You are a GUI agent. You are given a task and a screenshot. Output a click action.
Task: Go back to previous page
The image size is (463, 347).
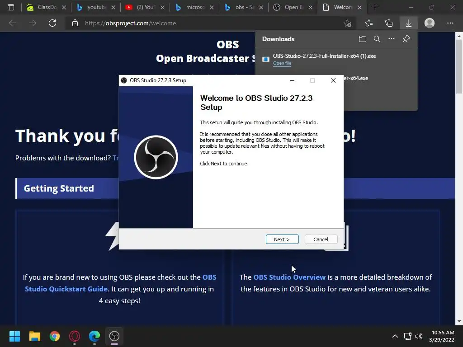12,23
